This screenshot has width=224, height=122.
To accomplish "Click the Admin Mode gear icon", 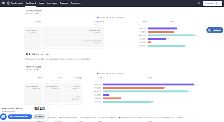I will (9, 3).
